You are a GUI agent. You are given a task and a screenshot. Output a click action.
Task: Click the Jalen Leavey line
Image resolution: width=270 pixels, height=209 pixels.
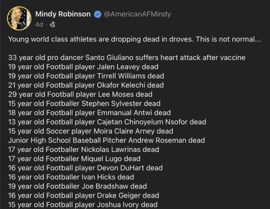click(83, 67)
